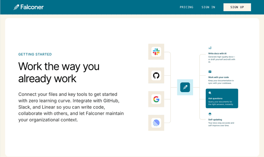Click the Getting Started label
Image resolution: width=264 pixels, height=157 pixels.
[35, 54]
